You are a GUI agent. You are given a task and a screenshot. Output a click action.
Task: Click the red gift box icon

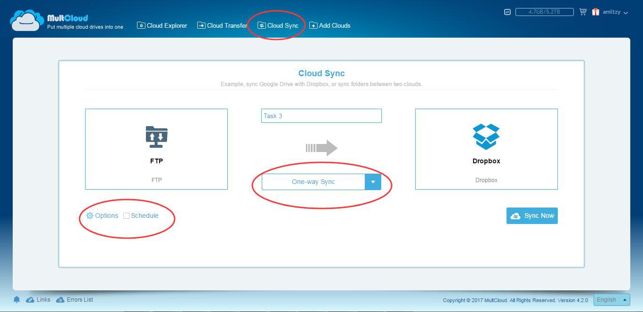click(x=595, y=12)
